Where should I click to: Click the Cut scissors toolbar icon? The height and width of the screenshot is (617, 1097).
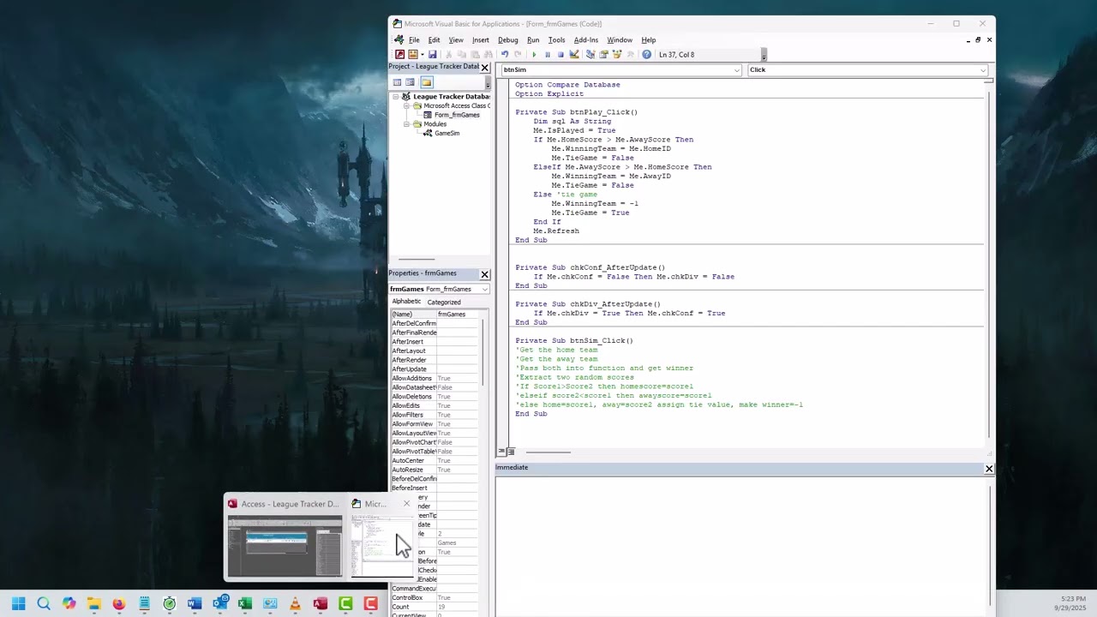point(448,55)
